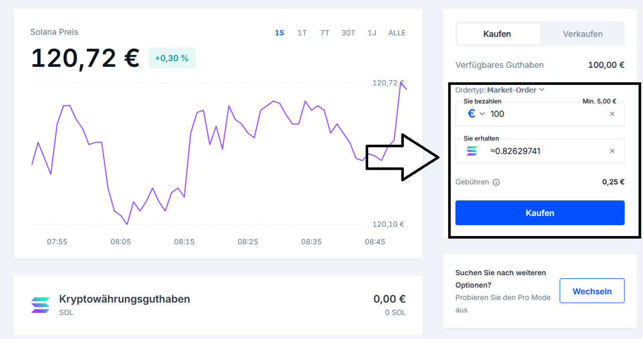Show the 30T price history
This screenshot has width=643, height=339.
(x=348, y=33)
